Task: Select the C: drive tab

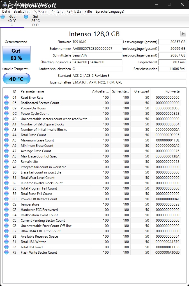Action: [x=12, y=21]
